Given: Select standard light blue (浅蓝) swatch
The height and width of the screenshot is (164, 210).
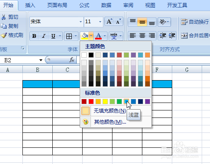Looking at the screenshot, I should 126,101.
